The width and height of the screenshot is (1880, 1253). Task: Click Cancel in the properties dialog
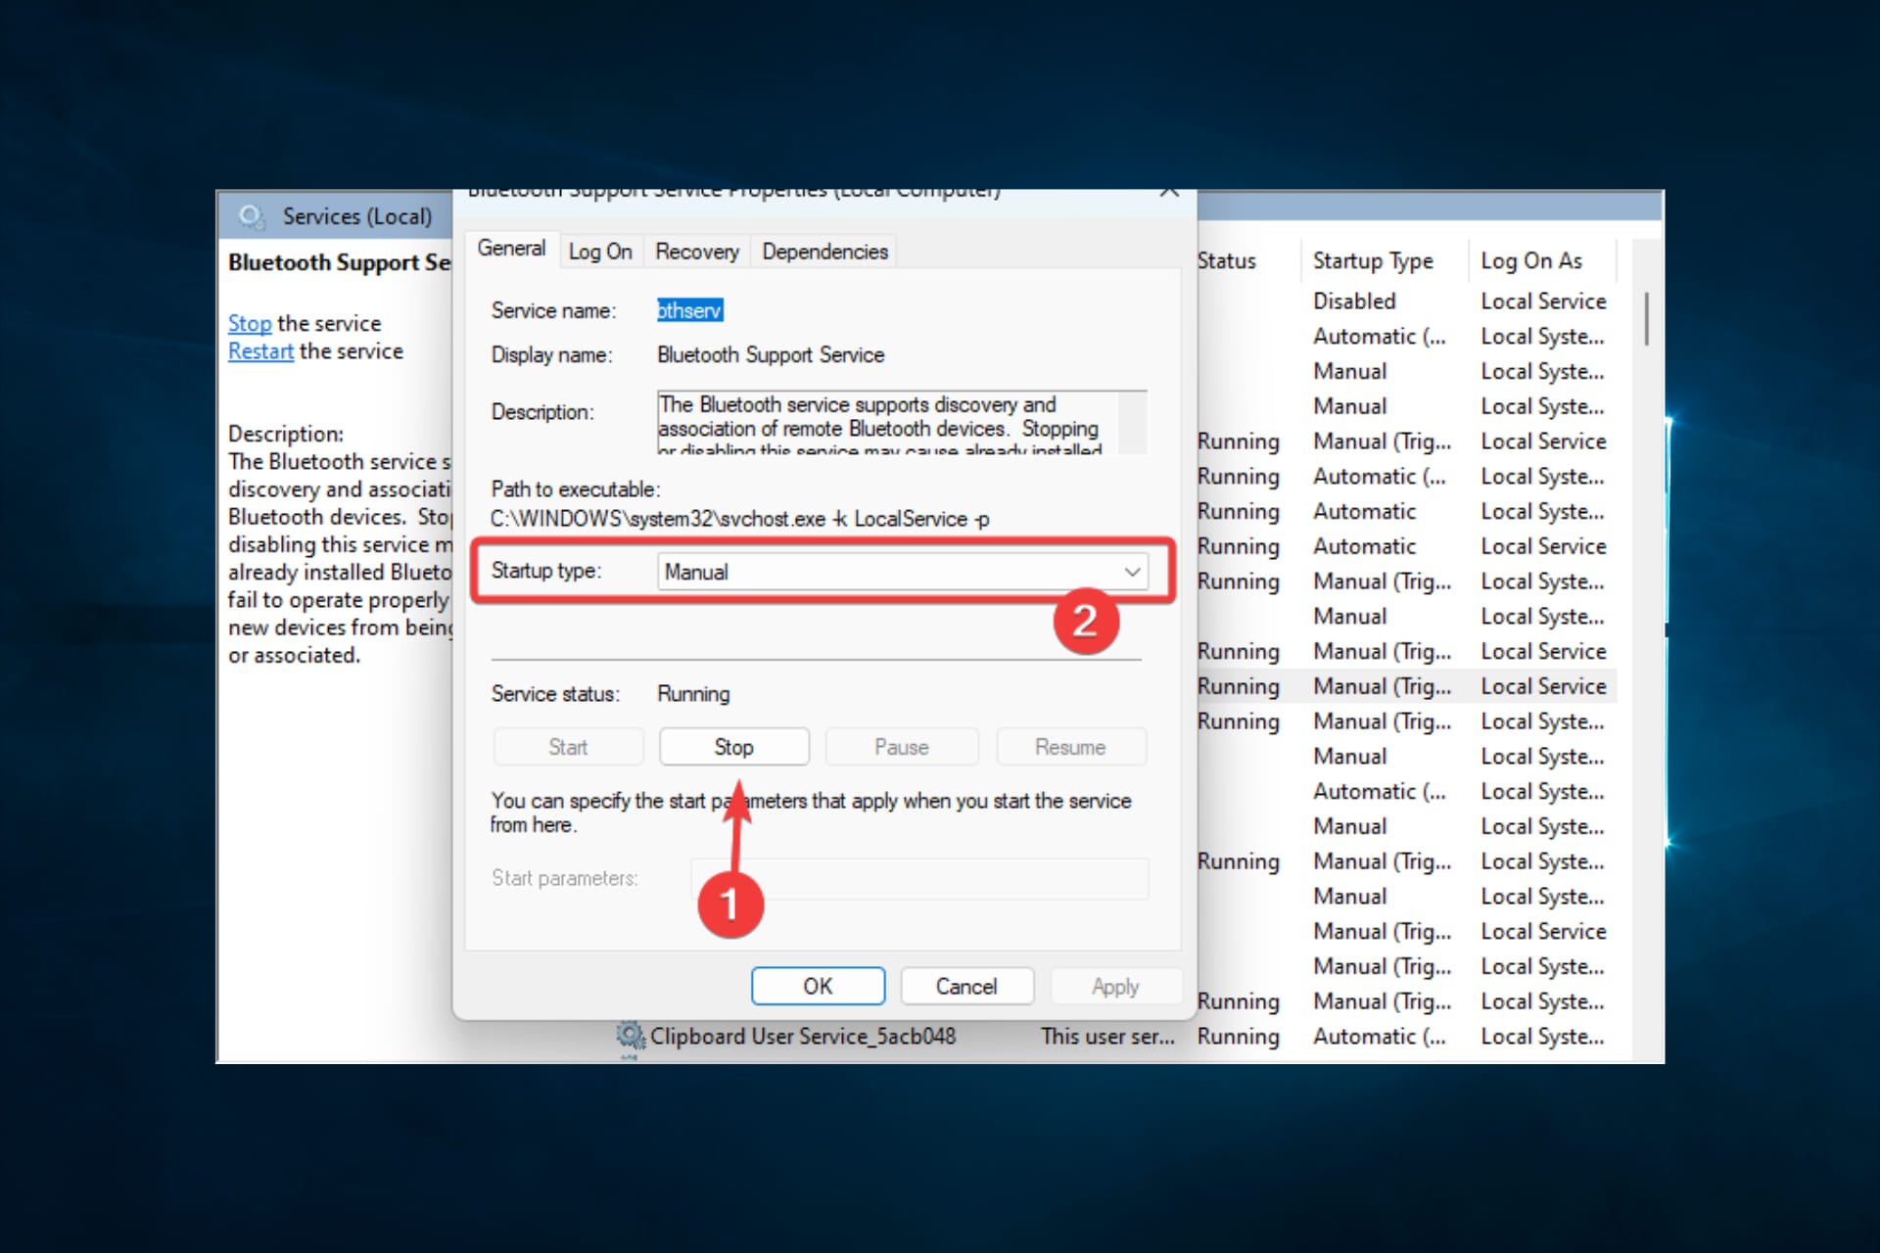tap(965, 986)
